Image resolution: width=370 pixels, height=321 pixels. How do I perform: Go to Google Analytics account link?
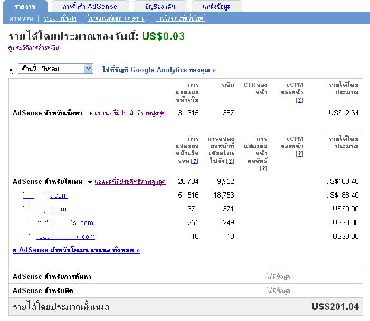pos(159,70)
